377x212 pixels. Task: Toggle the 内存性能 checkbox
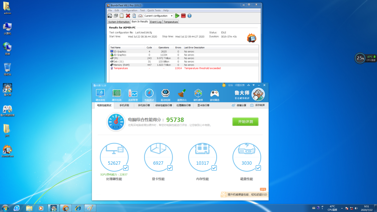pyautogui.click(x=214, y=168)
